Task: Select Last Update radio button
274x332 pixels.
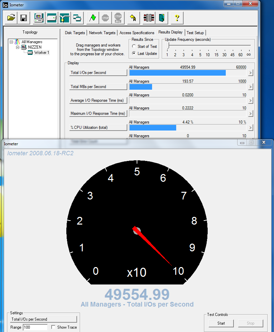Action: click(134, 53)
